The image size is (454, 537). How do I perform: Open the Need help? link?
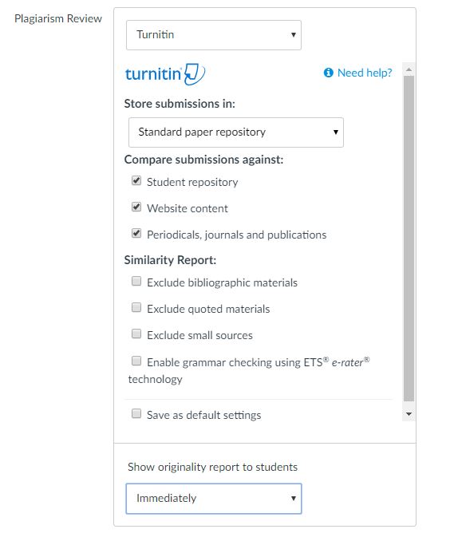tap(365, 73)
